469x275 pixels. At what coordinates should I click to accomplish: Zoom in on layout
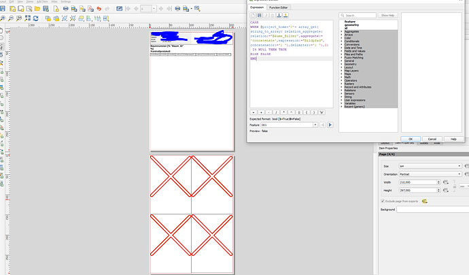click(x=3, y=18)
